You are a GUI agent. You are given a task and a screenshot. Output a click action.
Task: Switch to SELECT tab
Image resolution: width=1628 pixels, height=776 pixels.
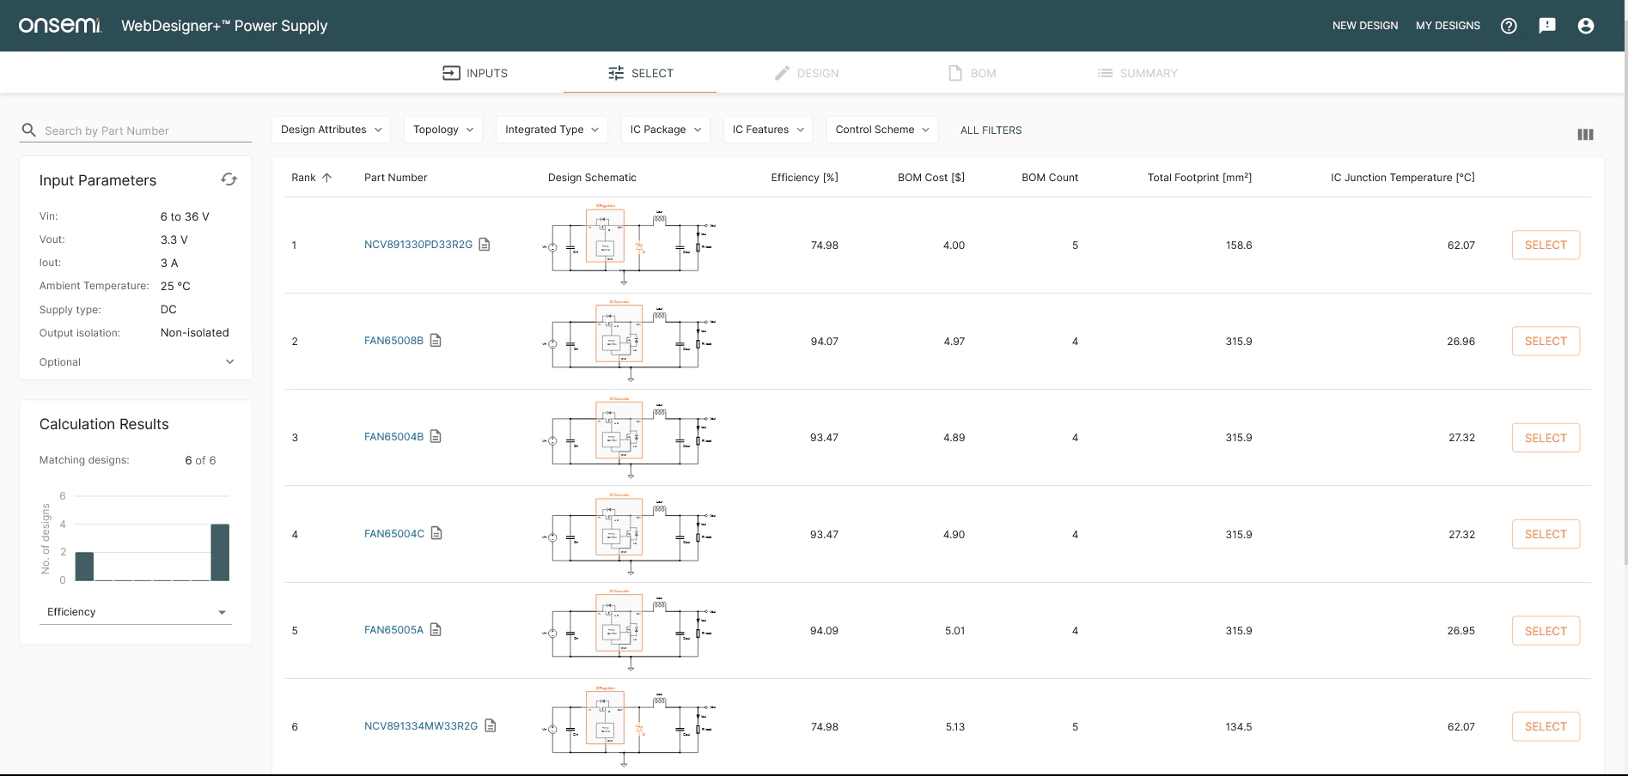pos(640,73)
